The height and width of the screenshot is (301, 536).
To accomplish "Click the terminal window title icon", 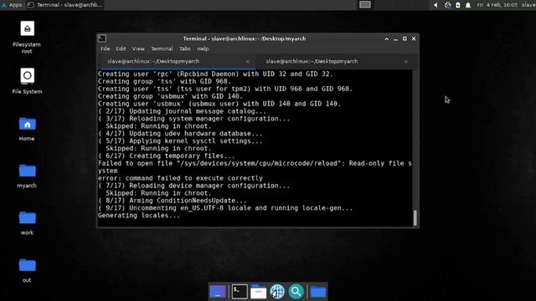I will [x=102, y=38].
